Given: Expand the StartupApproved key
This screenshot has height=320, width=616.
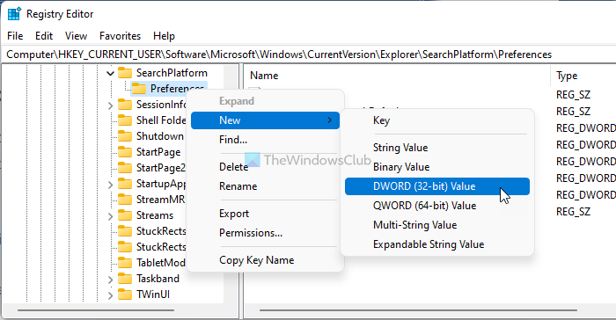Looking at the screenshot, I should coord(110,184).
